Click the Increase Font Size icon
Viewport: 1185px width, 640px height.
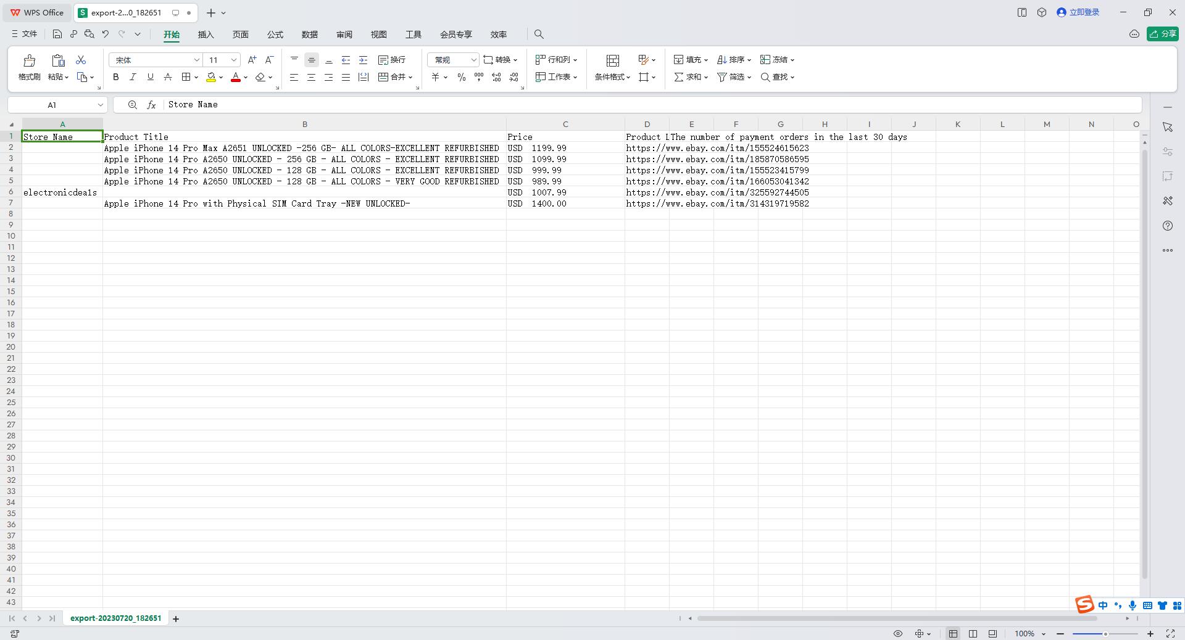(252, 60)
